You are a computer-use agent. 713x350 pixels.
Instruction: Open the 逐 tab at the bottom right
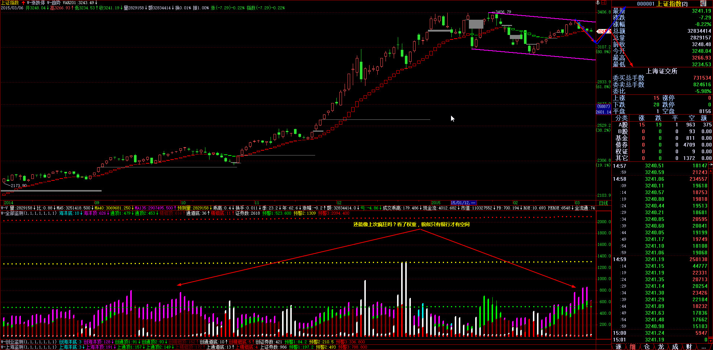pos(618,347)
